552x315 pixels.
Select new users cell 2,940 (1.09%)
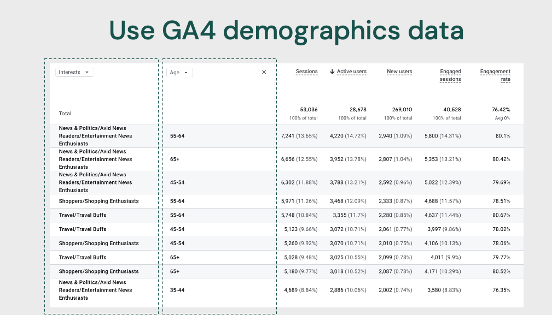pyautogui.click(x=396, y=136)
